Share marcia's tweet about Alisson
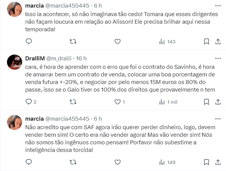The width and height of the screenshot is (226, 171). point(218,42)
